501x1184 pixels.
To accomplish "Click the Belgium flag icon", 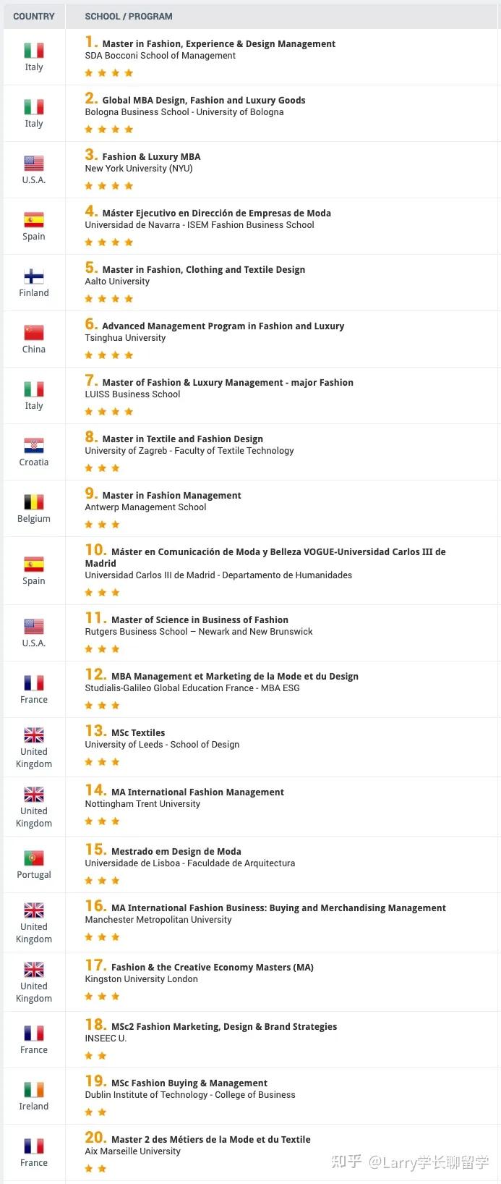I will [x=34, y=502].
